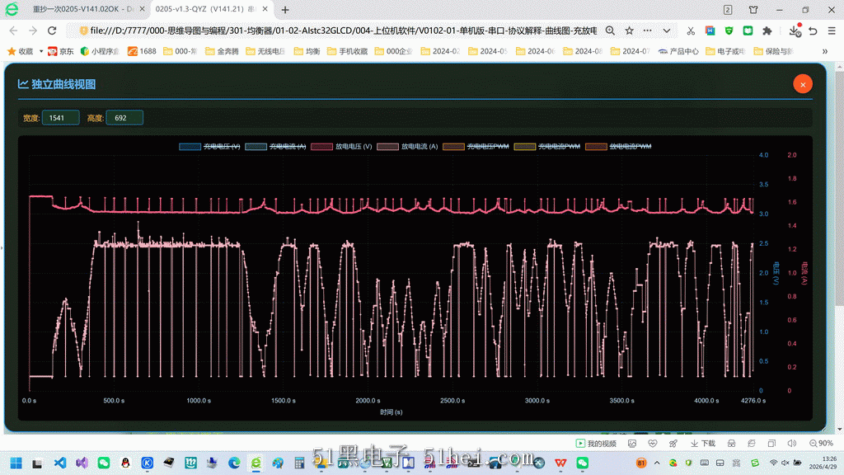Image resolution: width=844 pixels, height=475 pixels.
Task: Click the 充电电流PWM yellow legend swatch
Action: click(x=525, y=147)
